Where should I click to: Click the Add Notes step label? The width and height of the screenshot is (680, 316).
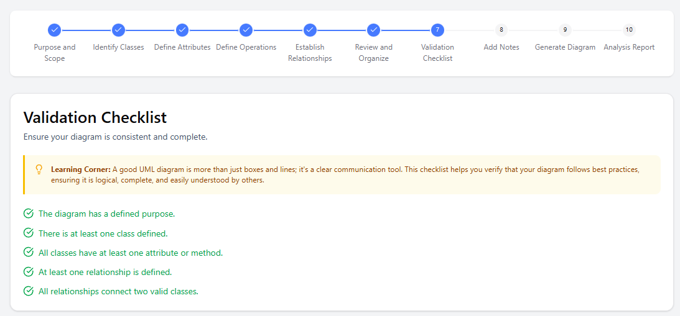coord(501,47)
